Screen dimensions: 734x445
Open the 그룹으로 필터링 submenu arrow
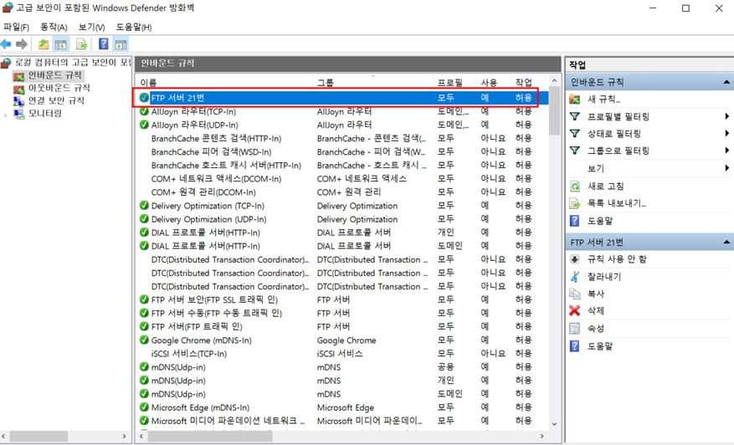click(x=726, y=151)
